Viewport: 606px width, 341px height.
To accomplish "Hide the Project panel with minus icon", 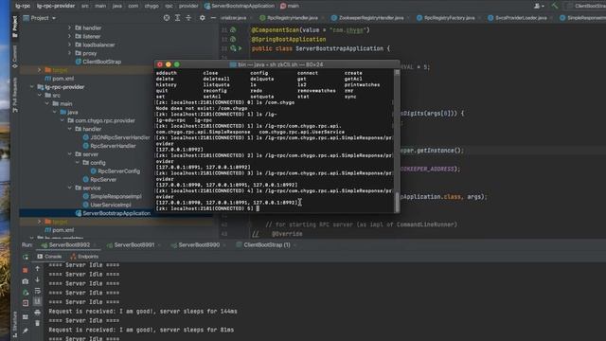I will [213, 18].
